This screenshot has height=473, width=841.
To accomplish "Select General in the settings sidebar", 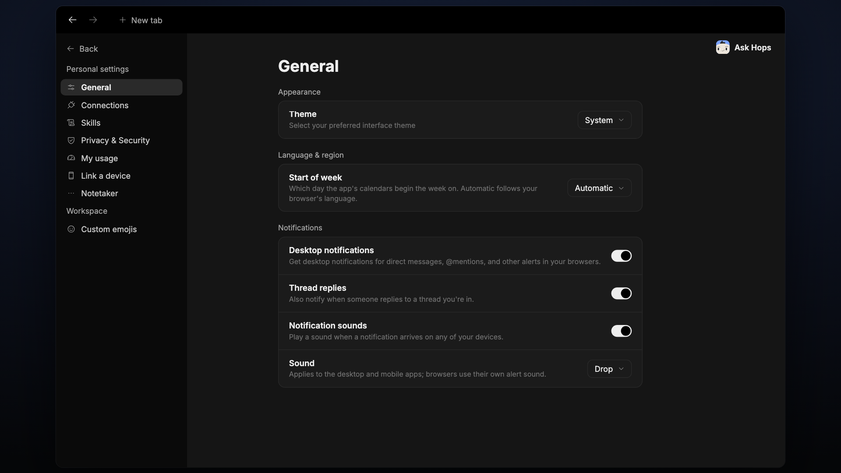I will click(x=121, y=87).
